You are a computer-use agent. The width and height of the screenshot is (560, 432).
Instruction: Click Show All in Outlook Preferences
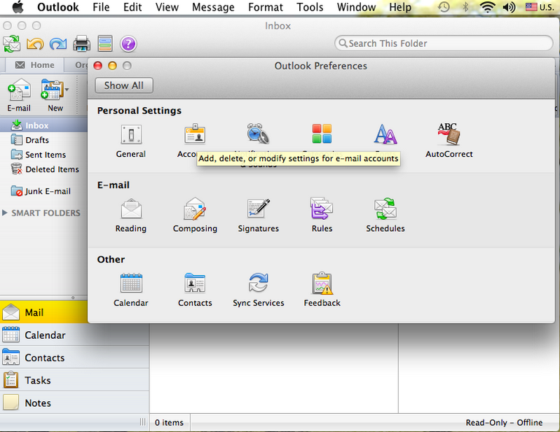(x=124, y=85)
